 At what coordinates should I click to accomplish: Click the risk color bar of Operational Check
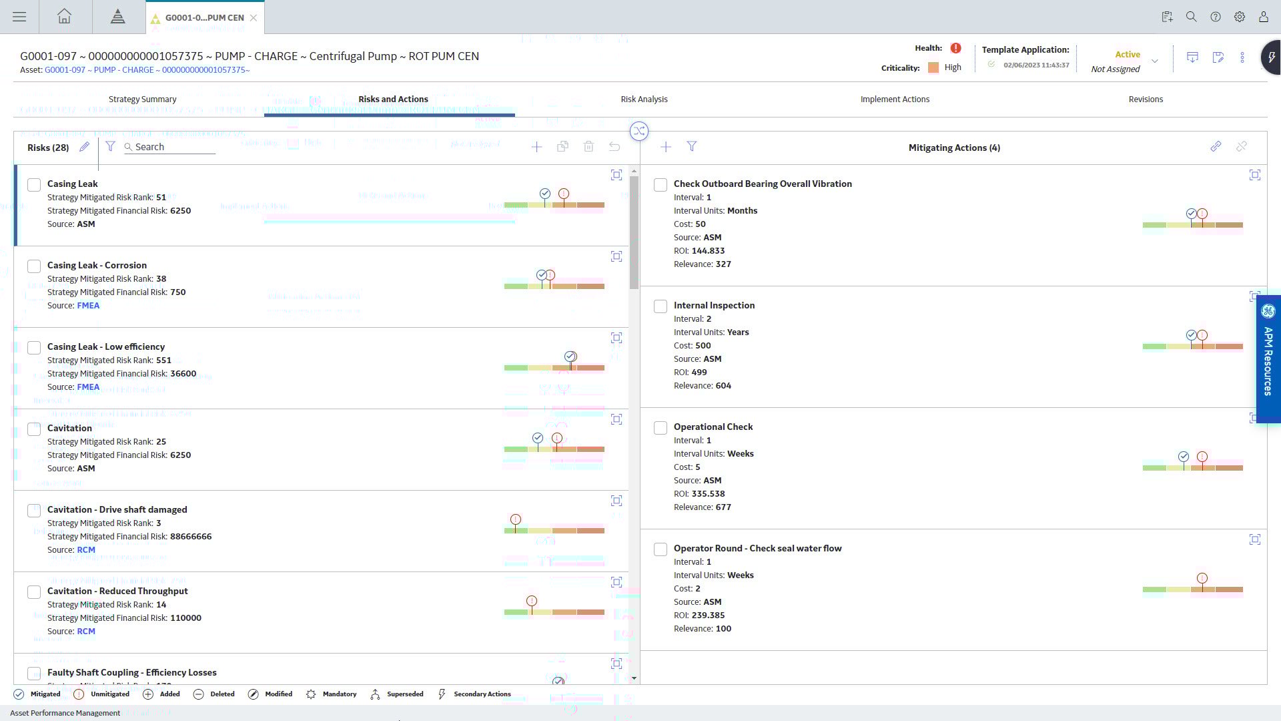[x=1192, y=468]
